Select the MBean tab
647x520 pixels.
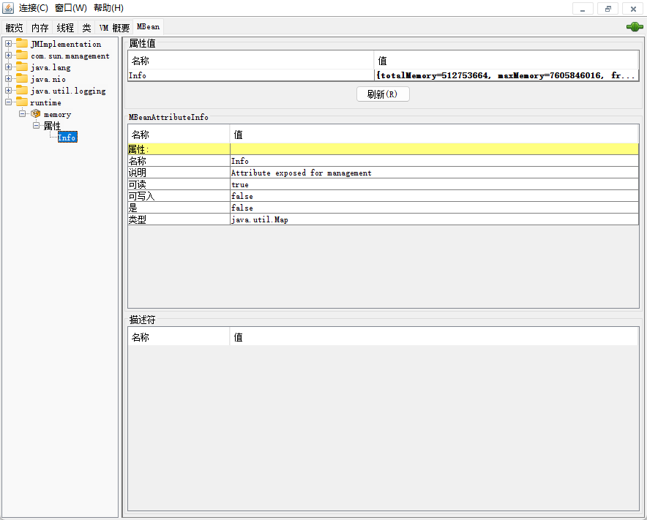pyautogui.click(x=148, y=26)
